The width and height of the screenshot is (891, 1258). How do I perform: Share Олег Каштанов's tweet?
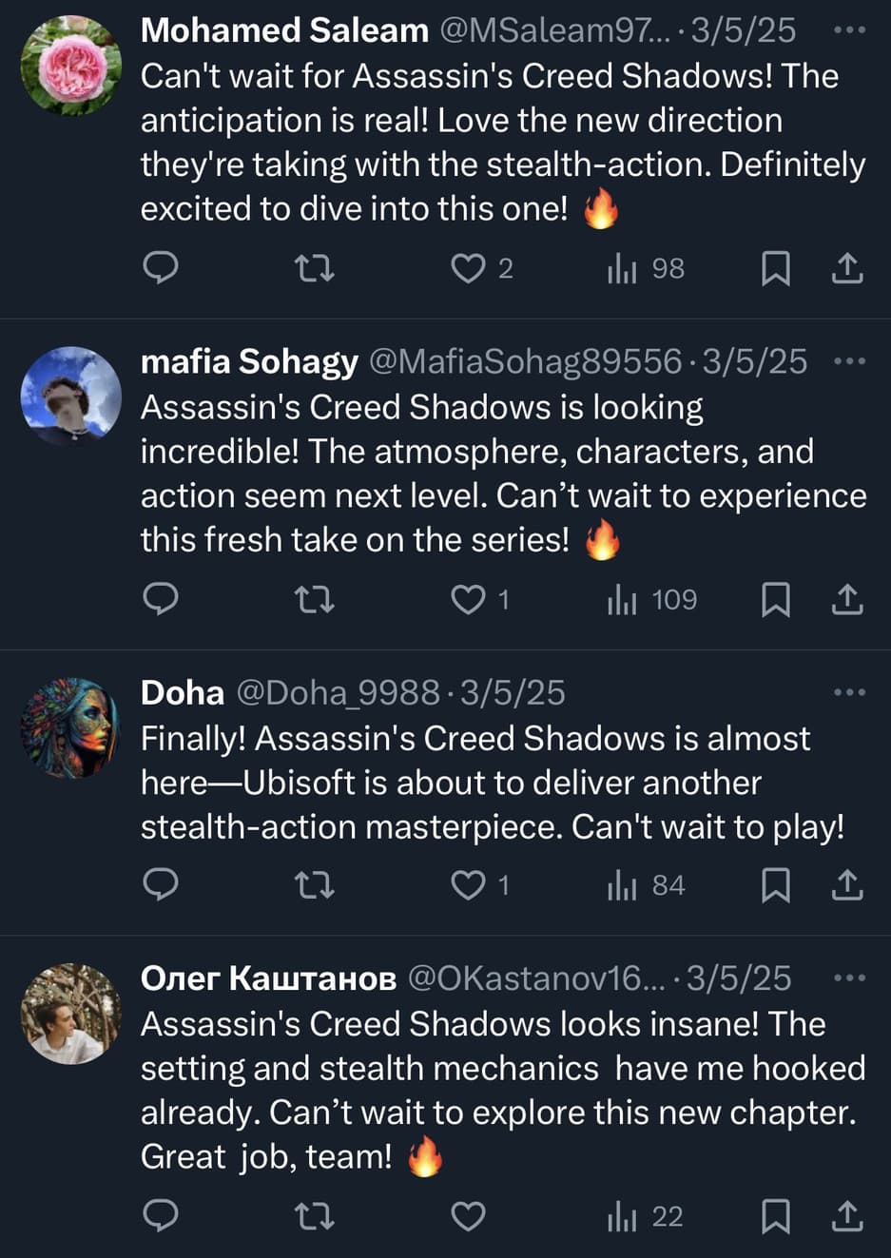tap(847, 1216)
